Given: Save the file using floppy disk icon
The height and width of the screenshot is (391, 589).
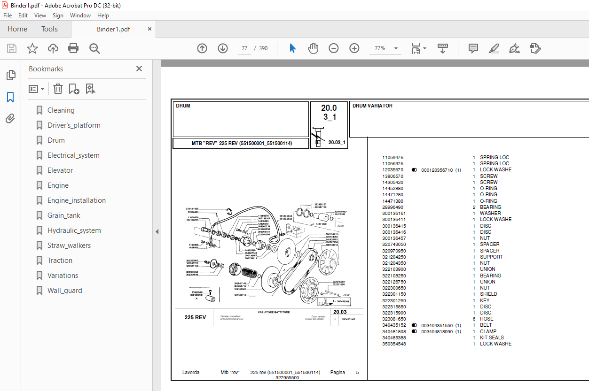Looking at the screenshot, I should point(12,48).
